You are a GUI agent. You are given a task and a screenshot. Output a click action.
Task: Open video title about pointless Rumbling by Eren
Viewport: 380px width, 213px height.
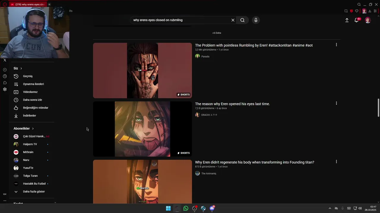click(x=254, y=45)
